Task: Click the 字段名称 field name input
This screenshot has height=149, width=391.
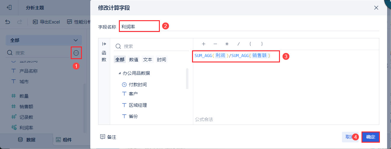Action: click(x=139, y=26)
